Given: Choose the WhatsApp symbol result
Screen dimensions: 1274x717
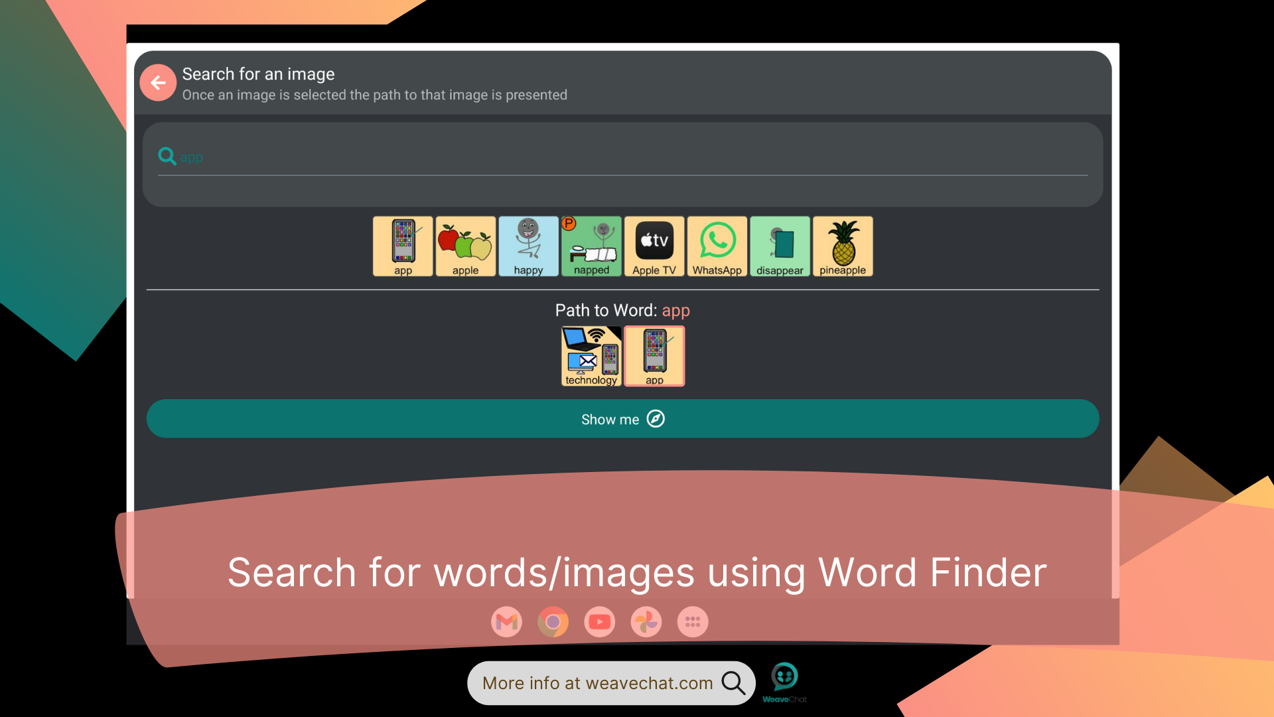Looking at the screenshot, I should [x=717, y=246].
